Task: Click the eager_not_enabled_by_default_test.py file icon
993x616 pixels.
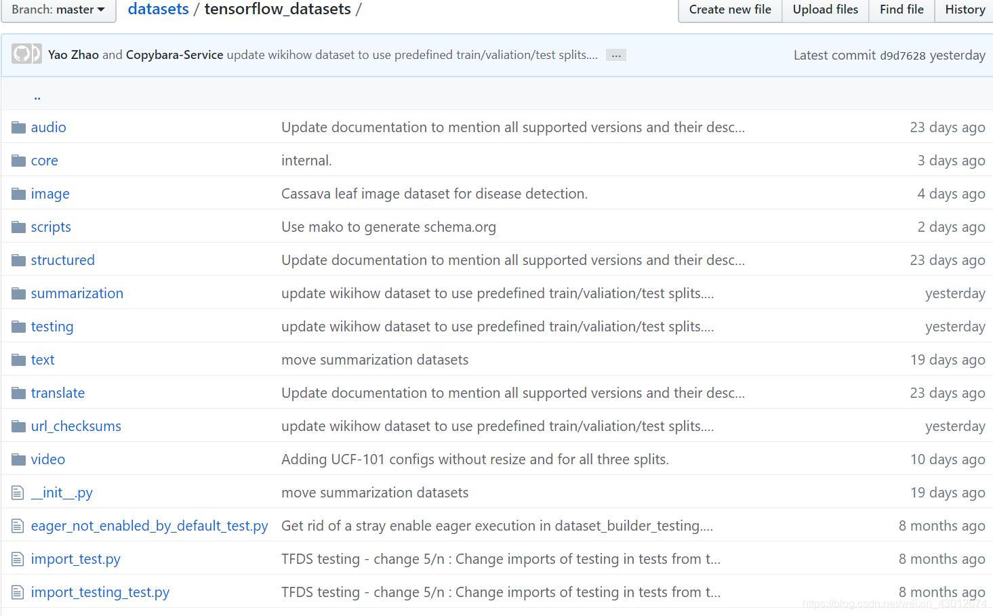Action: pos(18,526)
